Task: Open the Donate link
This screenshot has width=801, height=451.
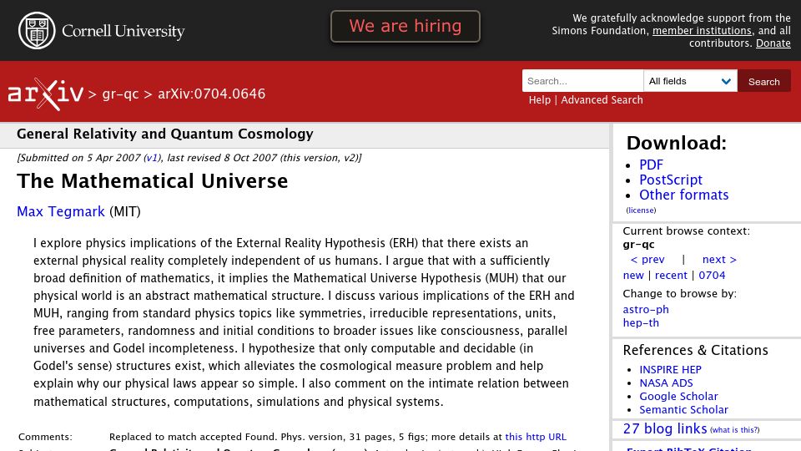Action: (x=773, y=43)
